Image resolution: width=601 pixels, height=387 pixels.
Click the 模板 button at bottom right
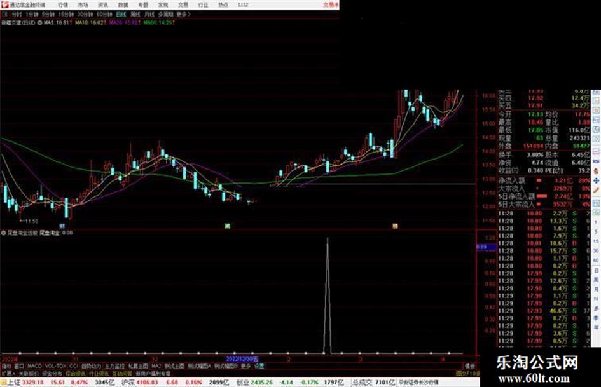click(x=469, y=366)
